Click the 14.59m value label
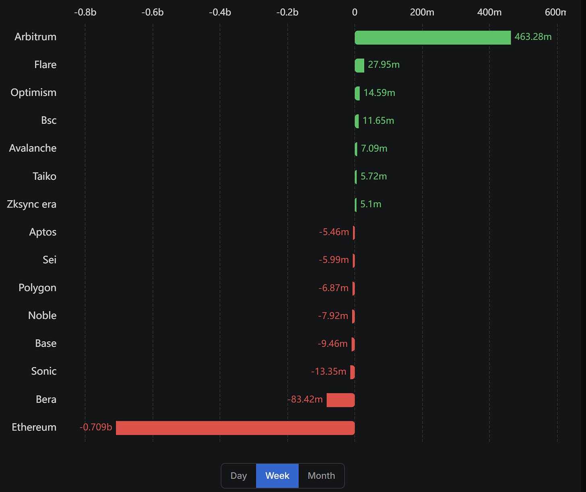The height and width of the screenshot is (492, 586). 379,92
